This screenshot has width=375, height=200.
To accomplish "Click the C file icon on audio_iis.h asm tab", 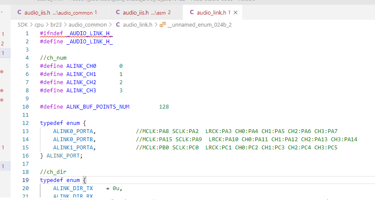I will pyautogui.click(x=118, y=12).
